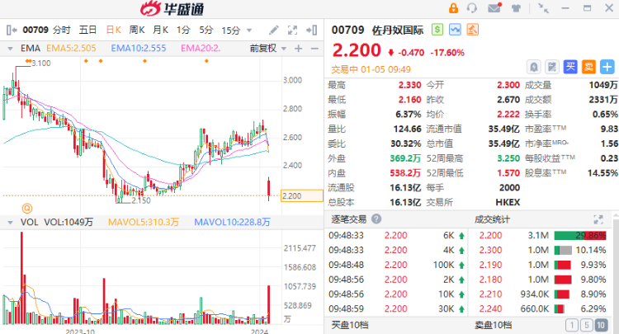Click the stock name 佐丹奴国际
The image size is (619, 334).
398,30
